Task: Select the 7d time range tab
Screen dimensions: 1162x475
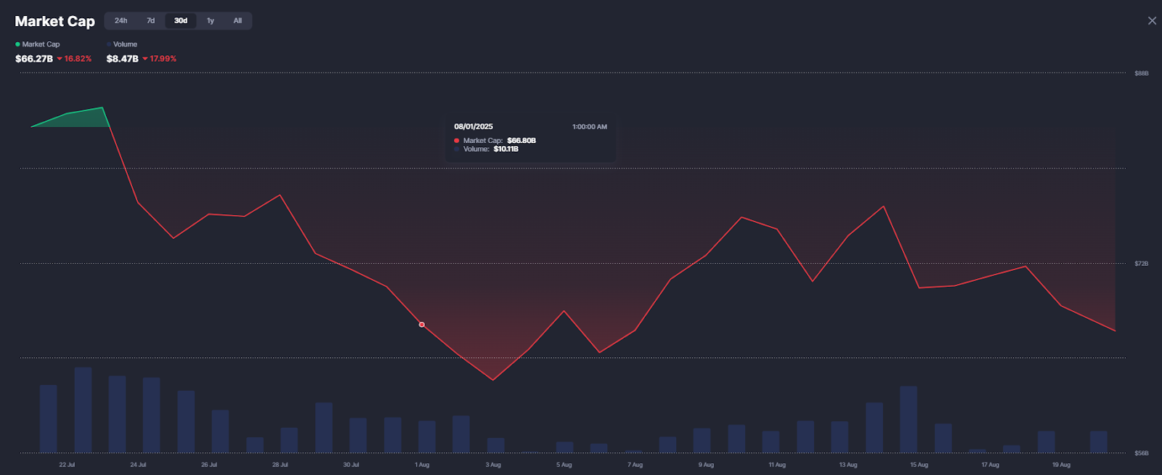Action: click(151, 21)
